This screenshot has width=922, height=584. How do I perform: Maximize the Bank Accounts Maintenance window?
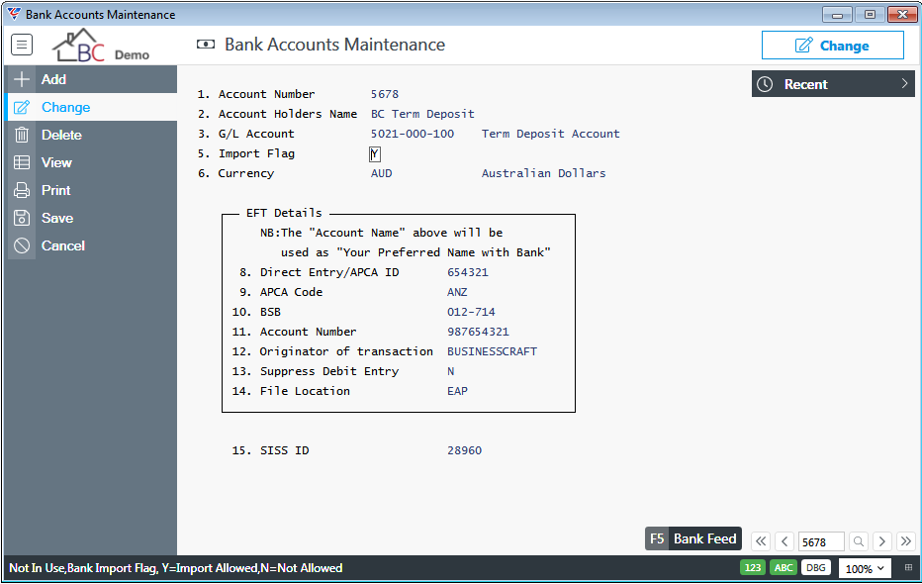click(x=870, y=14)
